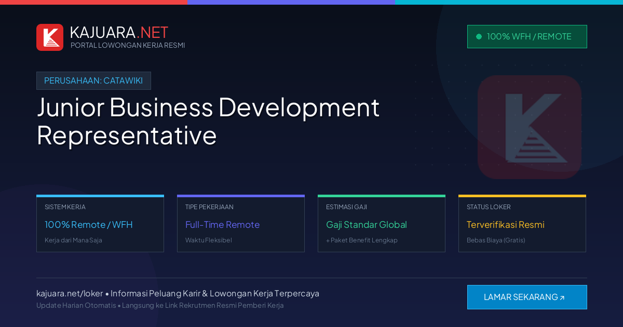Image resolution: width=623 pixels, height=327 pixels.
Task: Click the LAMAR SEKARANG button
Action: (x=527, y=297)
